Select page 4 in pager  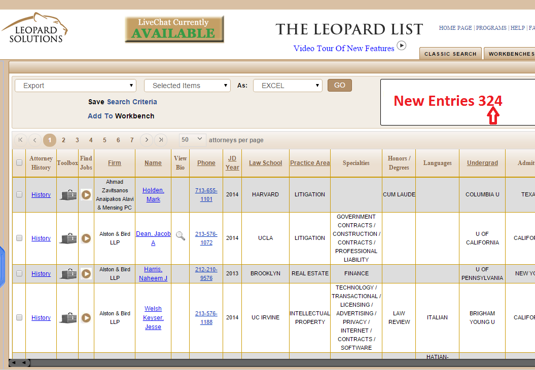91,140
